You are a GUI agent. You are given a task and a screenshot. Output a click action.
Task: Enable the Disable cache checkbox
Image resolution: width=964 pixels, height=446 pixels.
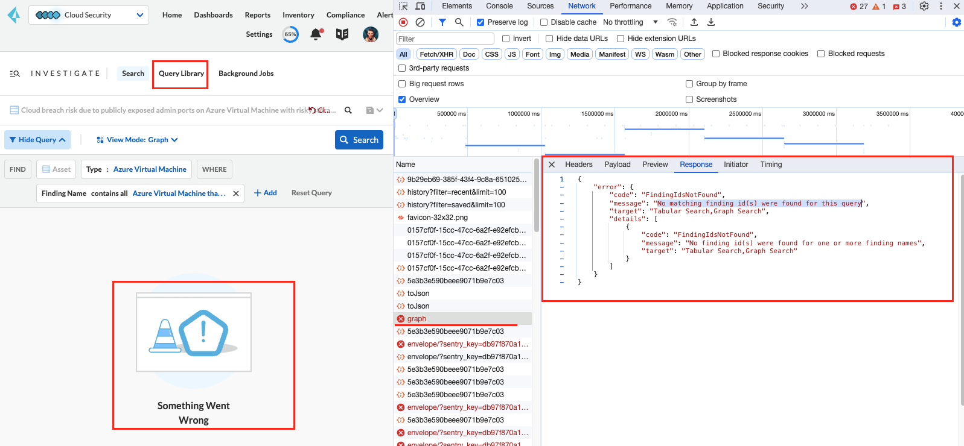point(544,22)
